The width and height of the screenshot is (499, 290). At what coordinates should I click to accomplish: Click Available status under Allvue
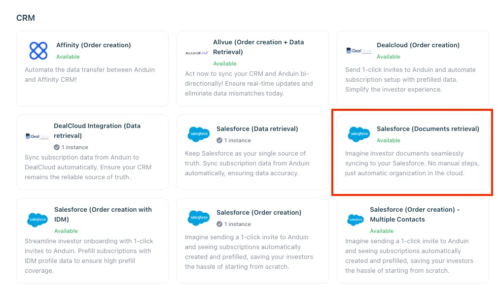click(225, 64)
